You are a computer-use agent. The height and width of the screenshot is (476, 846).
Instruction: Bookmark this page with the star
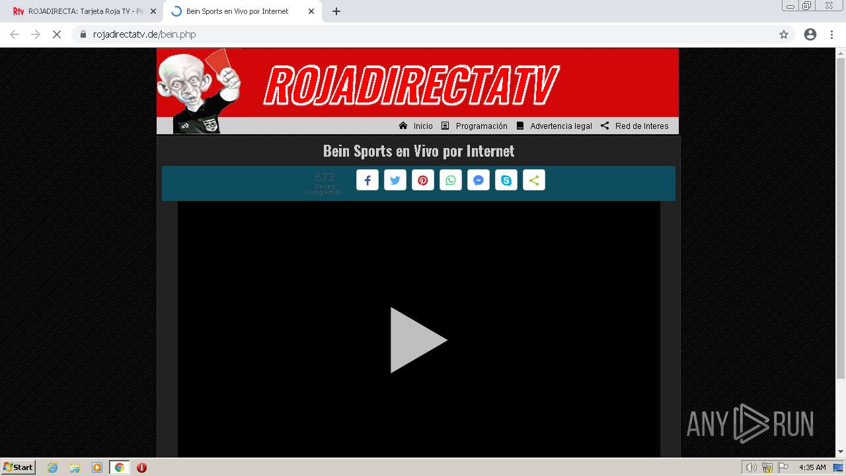(x=784, y=34)
